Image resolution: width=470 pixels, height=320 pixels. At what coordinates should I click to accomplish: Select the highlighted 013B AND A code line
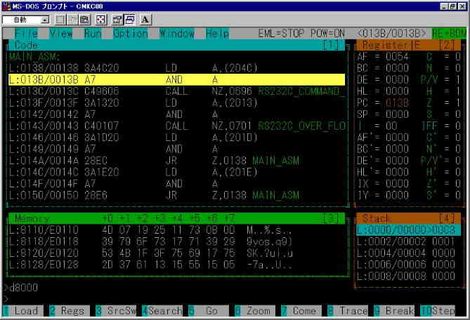coord(176,80)
